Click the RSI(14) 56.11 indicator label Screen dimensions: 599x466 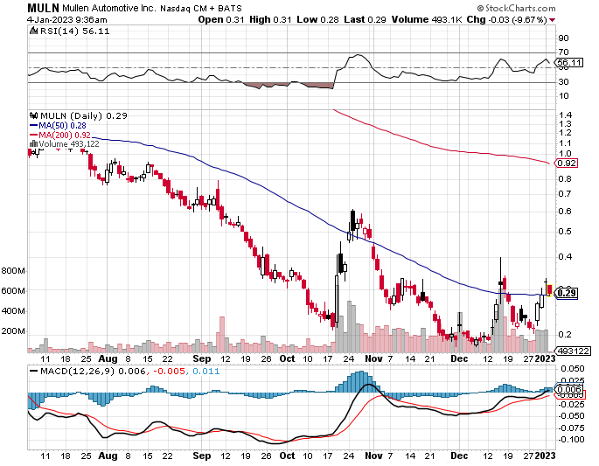[75, 31]
